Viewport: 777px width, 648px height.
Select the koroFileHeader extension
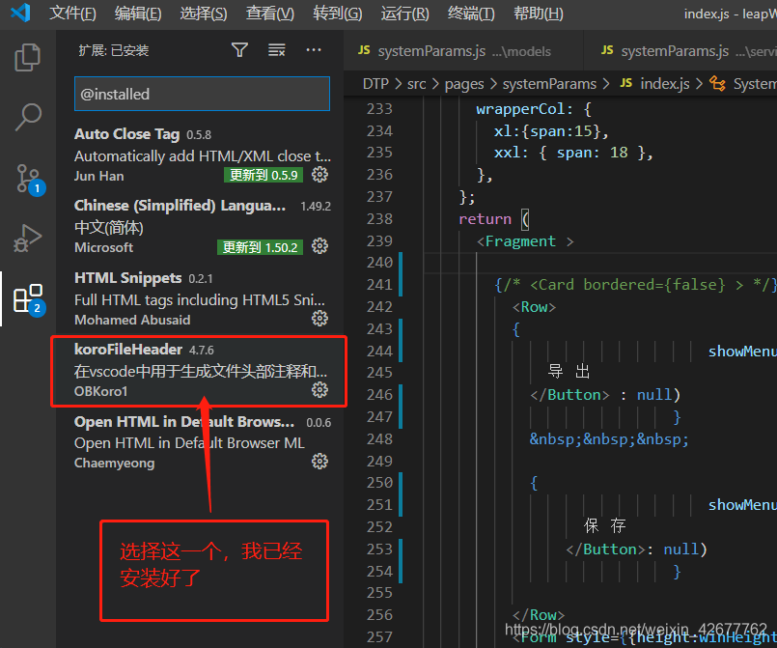click(202, 371)
